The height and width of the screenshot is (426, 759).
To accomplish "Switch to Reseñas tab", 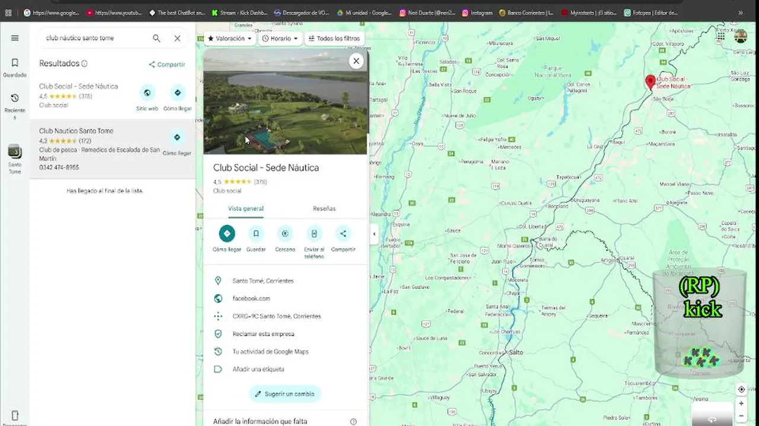I will coord(324,209).
